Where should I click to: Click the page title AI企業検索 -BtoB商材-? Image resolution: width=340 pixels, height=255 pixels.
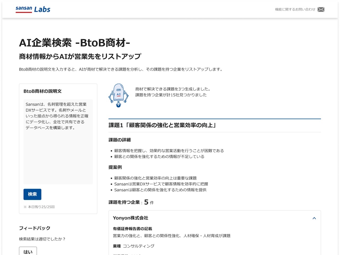tap(74, 43)
